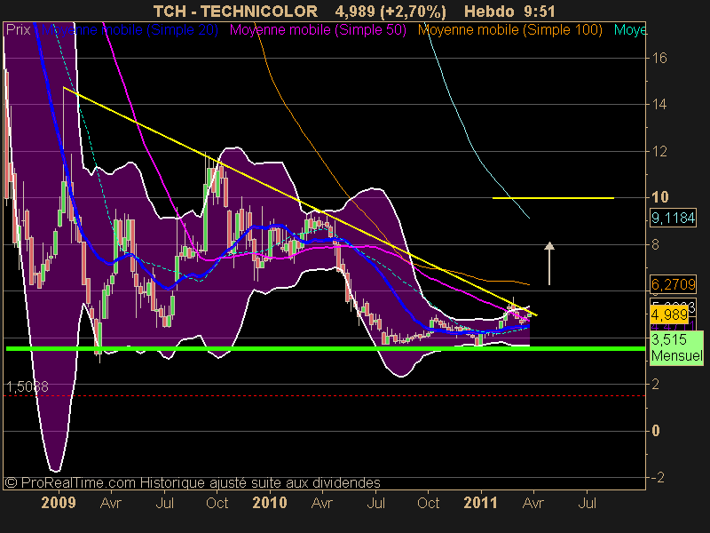Click the 9:51 time in header
The width and height of the screenshot is (710, 533).
click(540, 11)
